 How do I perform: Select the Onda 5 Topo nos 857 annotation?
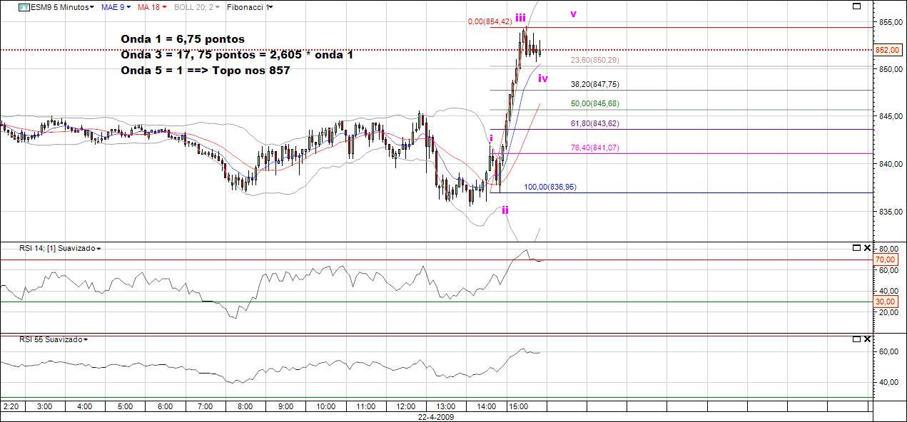click(x=206, y=71)
